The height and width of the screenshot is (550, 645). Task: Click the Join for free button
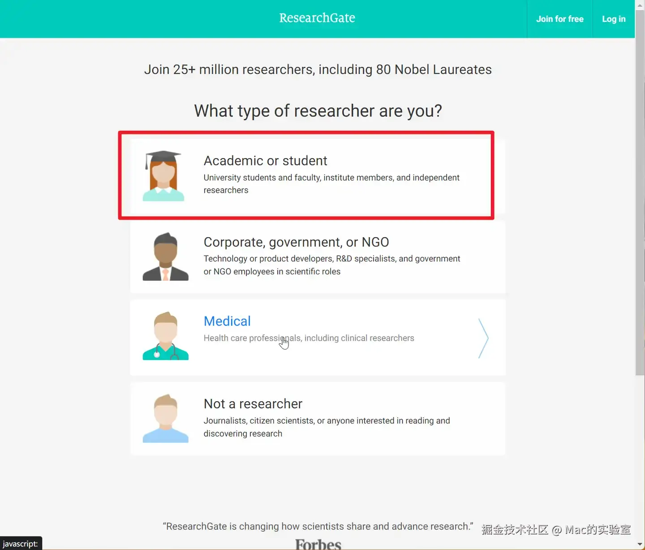[559, 19]
